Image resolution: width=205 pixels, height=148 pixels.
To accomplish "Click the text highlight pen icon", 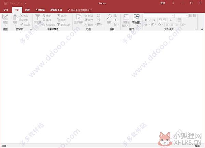I will point(152,25).
